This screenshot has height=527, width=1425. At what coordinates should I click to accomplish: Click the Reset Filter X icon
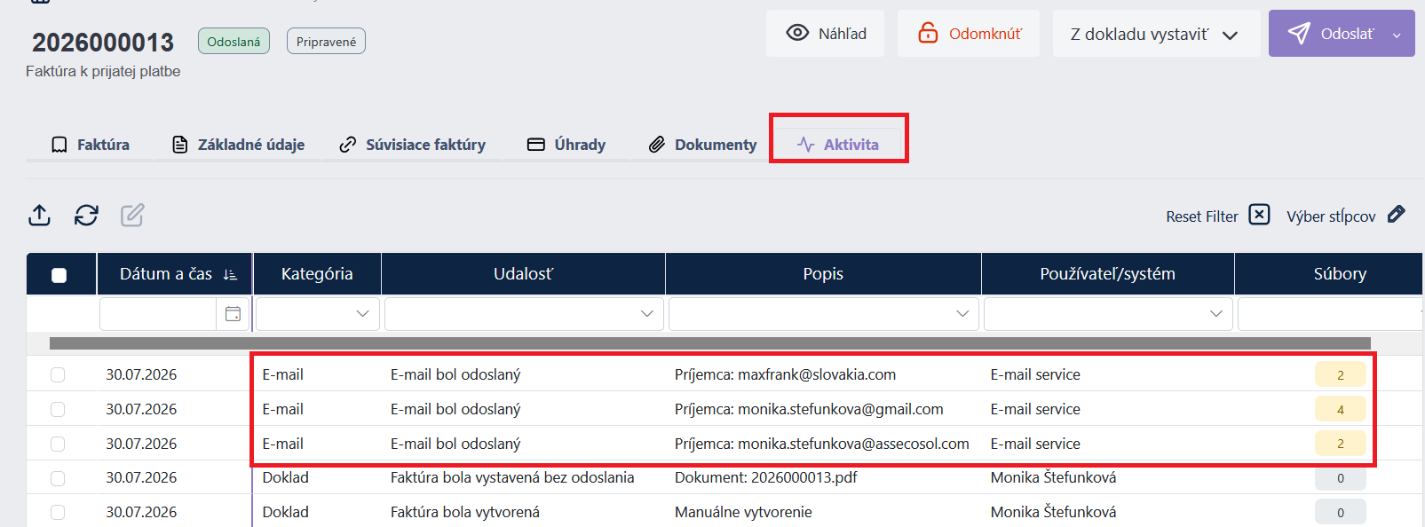(1259, 215)
